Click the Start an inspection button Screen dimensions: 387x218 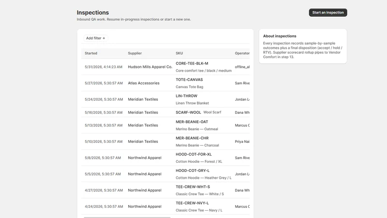pyautogui.click(x=328, y=13)
